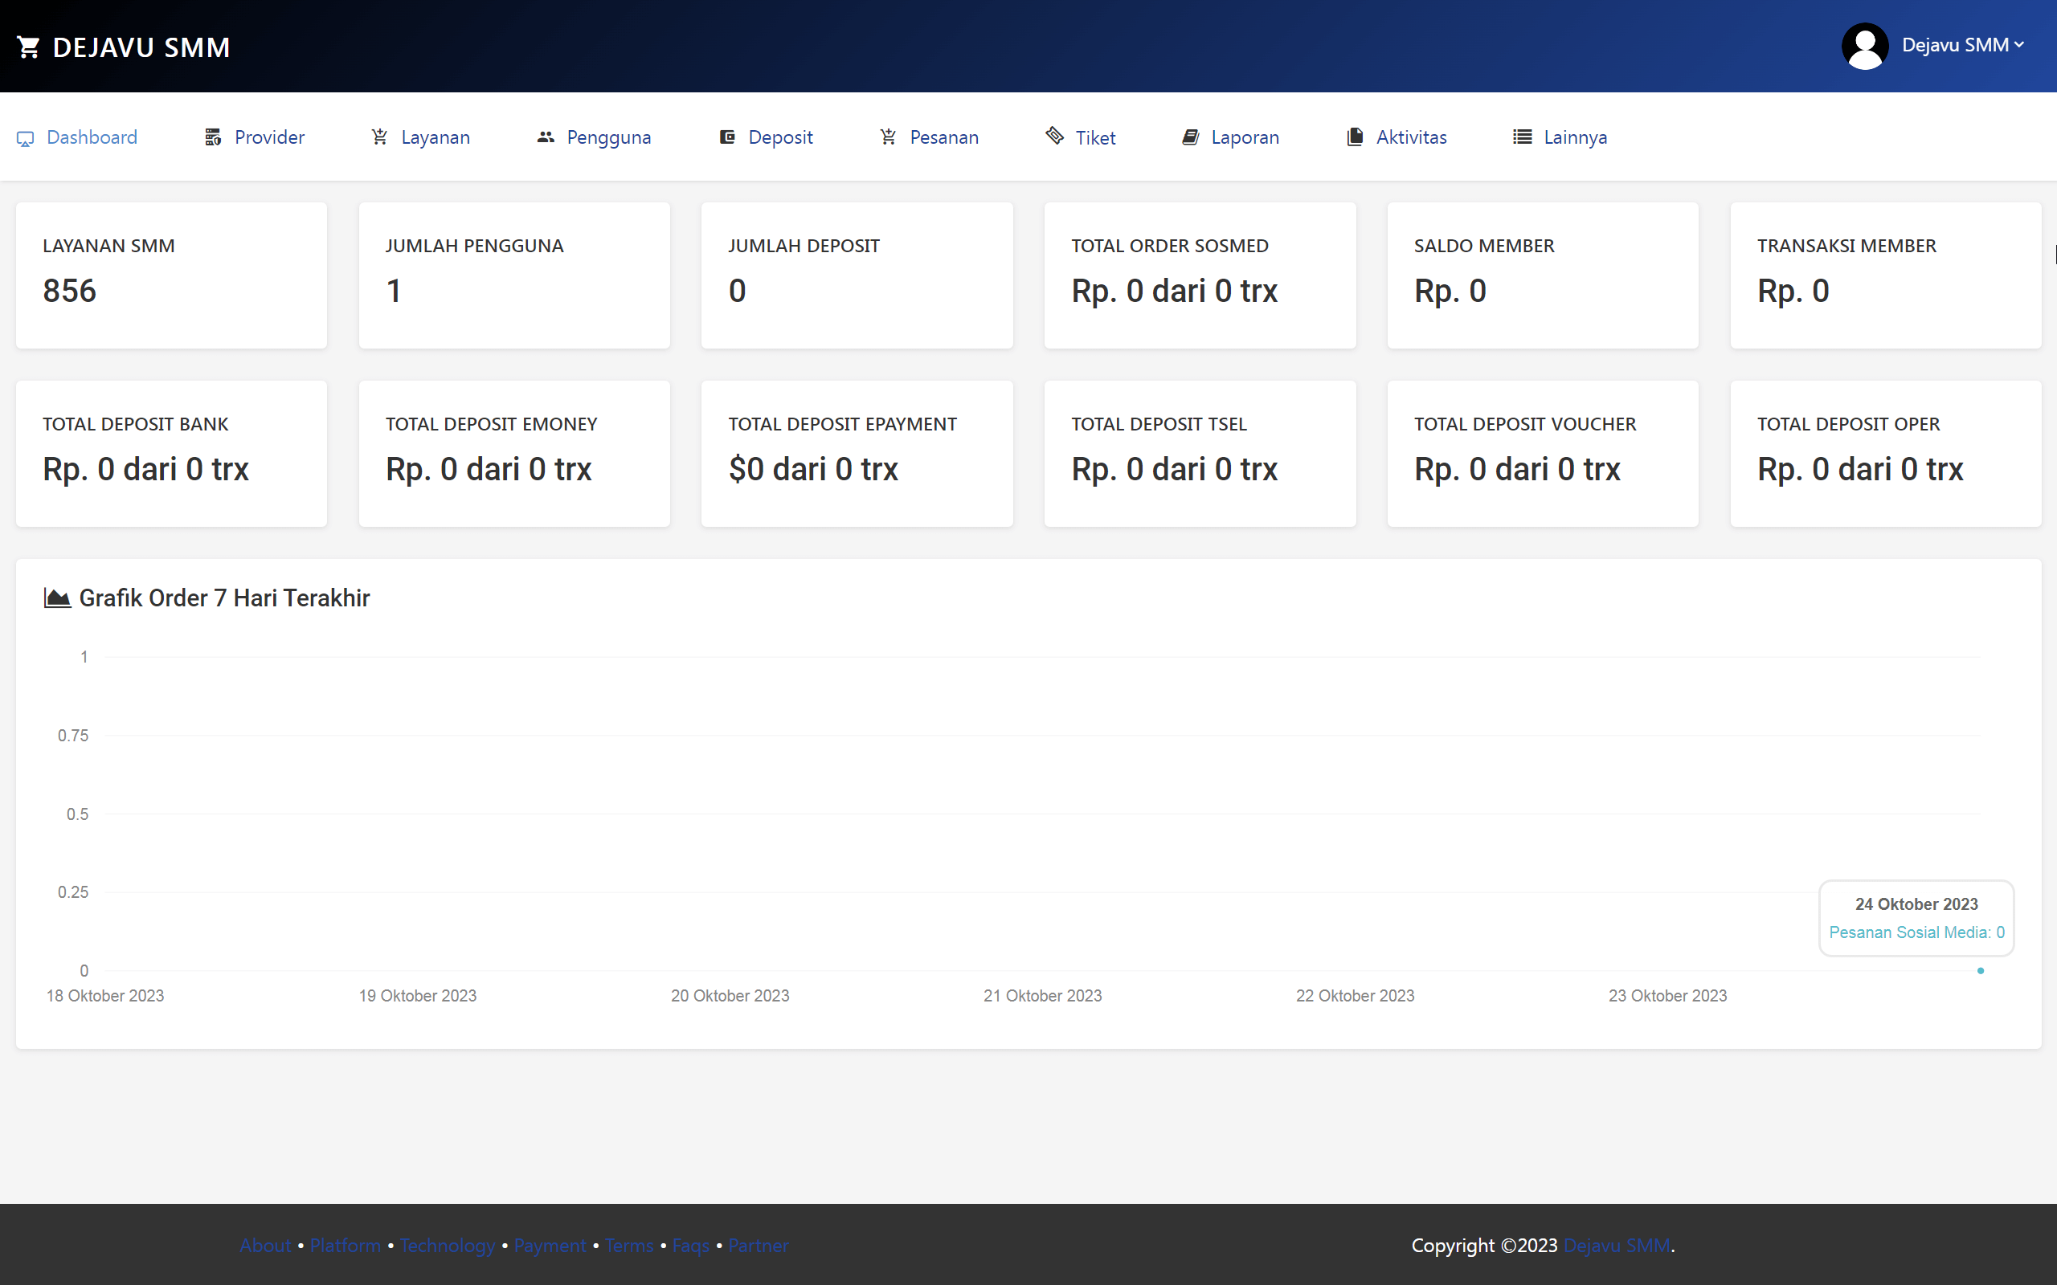
Task: Click the Laporan book icon
Action: [x=1190, y=137]
